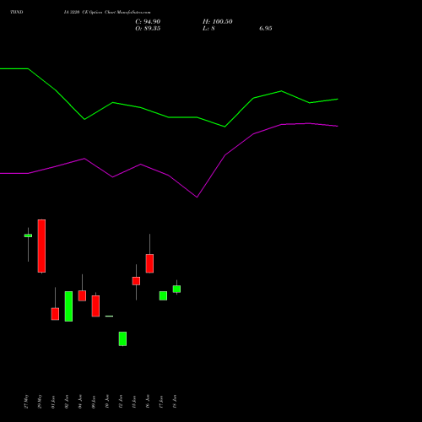Select the tall red candle above 29 May
Viewport: 422px width, 422px height.
[x=41, y=246]
